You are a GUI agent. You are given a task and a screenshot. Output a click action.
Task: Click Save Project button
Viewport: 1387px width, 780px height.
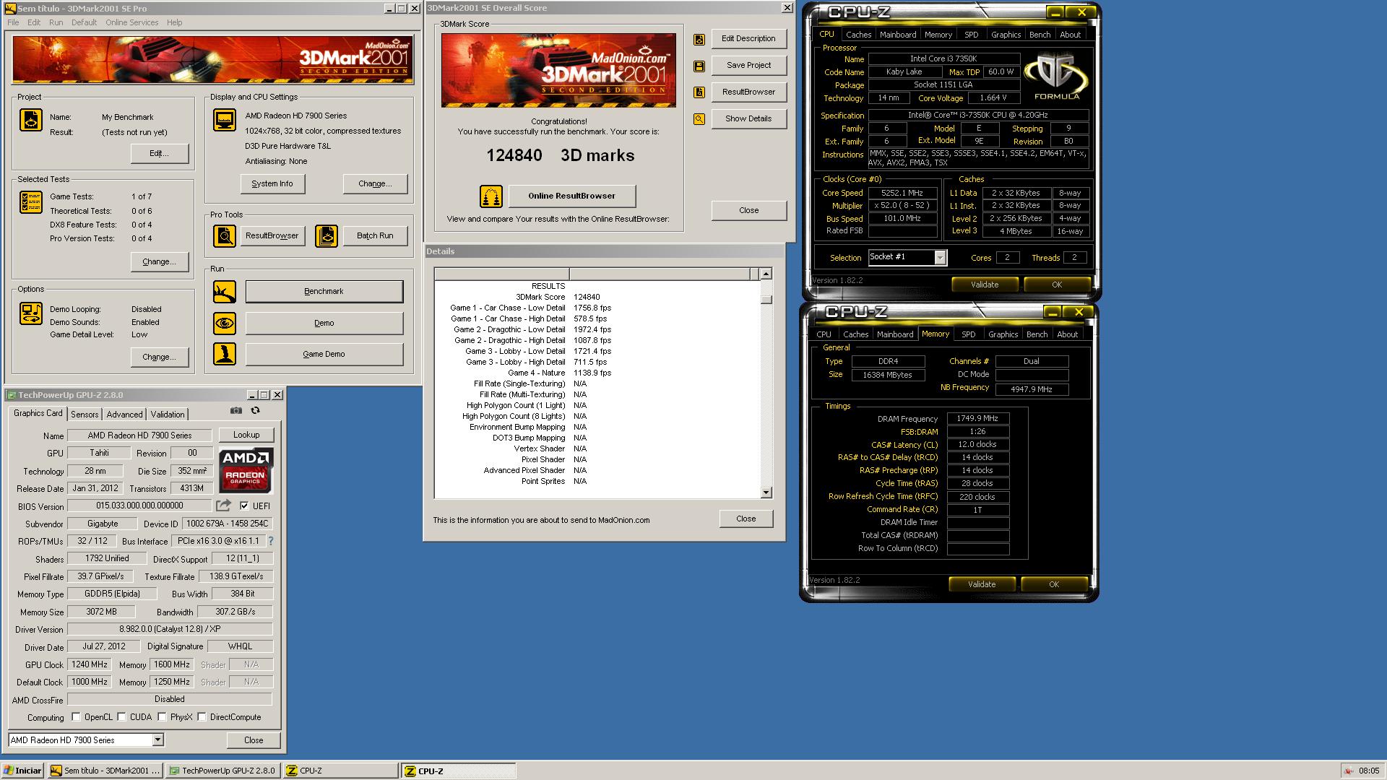click(x=748, y=65)
